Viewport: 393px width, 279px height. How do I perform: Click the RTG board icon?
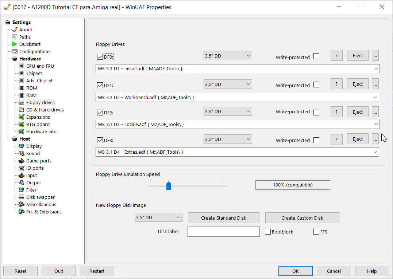(x=22, y=124)
